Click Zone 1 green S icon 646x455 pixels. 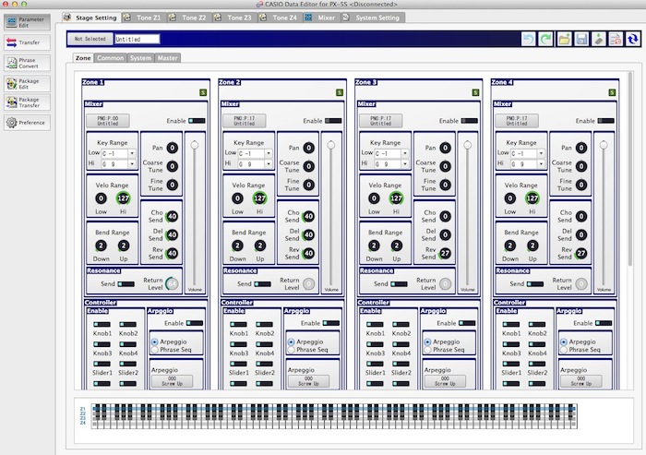point(203,92)
